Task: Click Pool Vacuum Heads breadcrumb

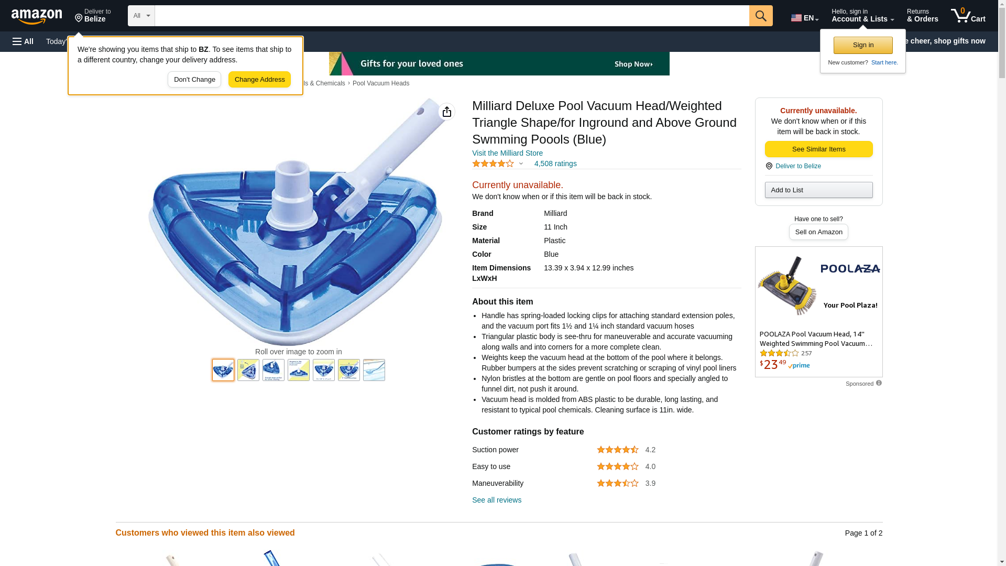Action: (x=381, y=83)
